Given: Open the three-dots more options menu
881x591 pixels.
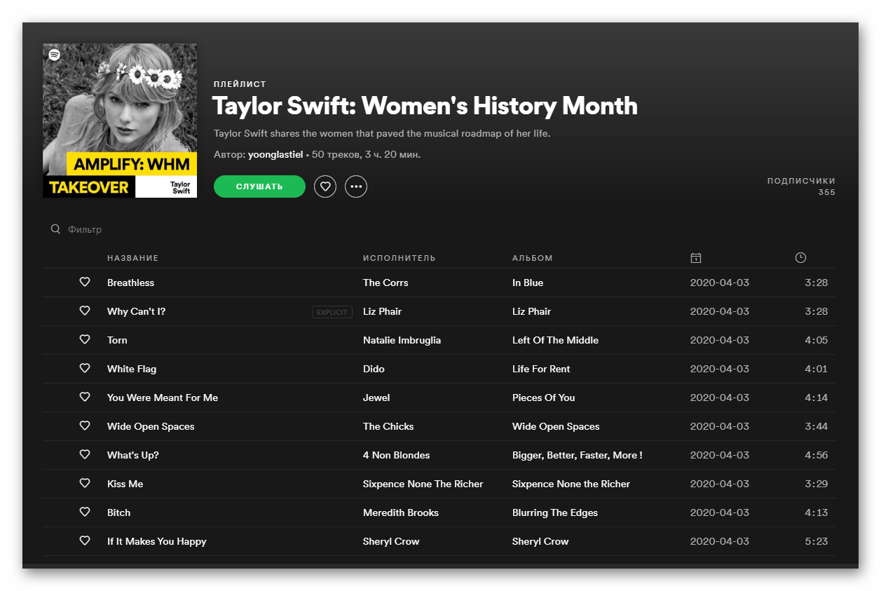Looking at the screenshot, I should pos(356,186).
